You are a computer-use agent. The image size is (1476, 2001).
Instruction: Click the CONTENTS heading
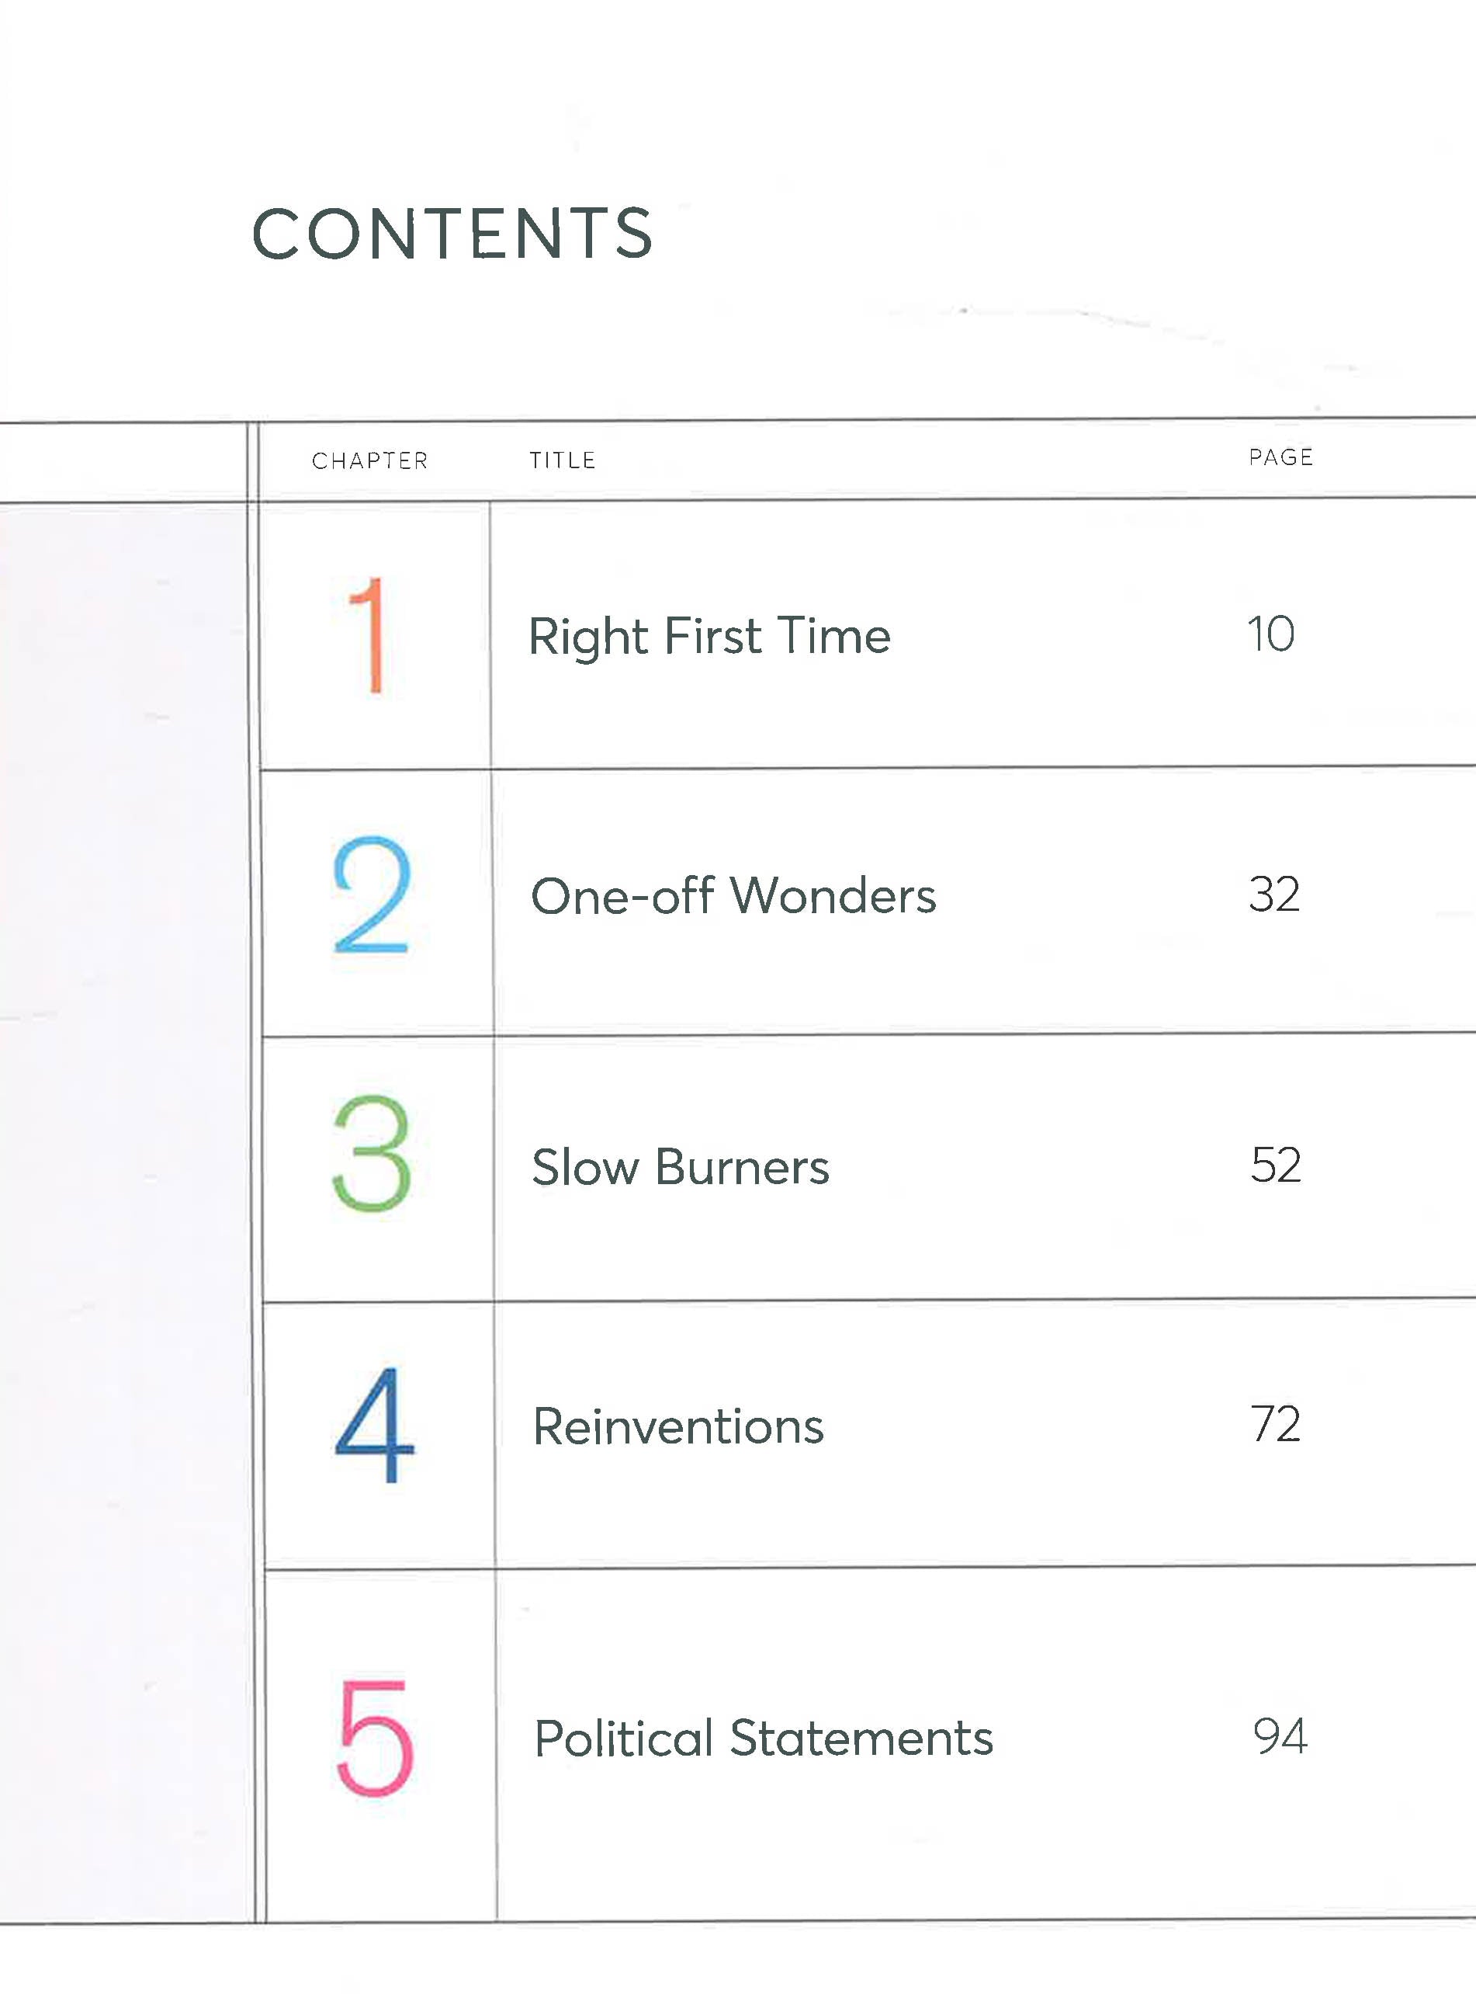[452, 234]
